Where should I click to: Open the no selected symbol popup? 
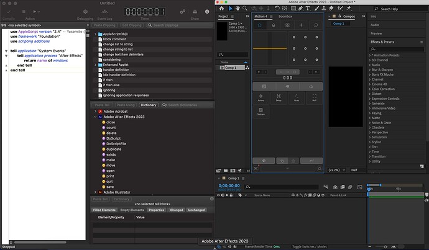pos(45,25)
